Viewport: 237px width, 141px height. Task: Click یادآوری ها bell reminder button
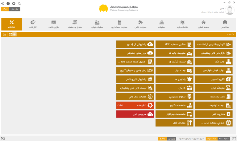174,79
